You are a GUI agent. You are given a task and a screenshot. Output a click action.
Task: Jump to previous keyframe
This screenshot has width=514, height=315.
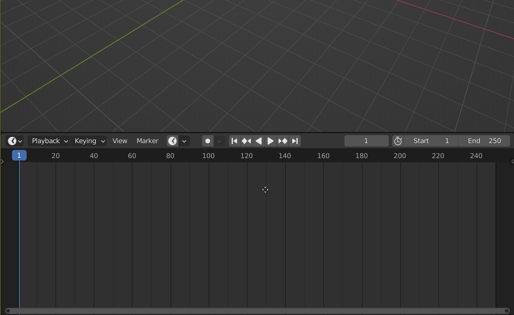tap(247, 141)
